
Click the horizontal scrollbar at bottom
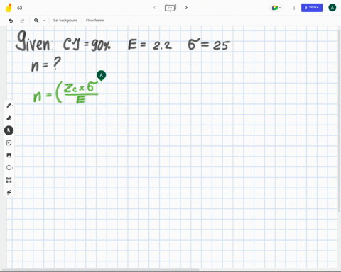pos(101,269)
